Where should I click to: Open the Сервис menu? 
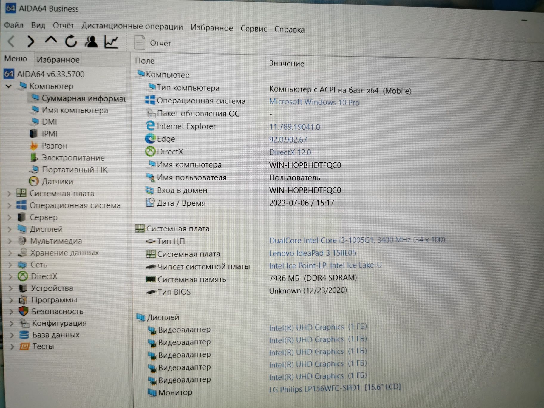[254, 29]
